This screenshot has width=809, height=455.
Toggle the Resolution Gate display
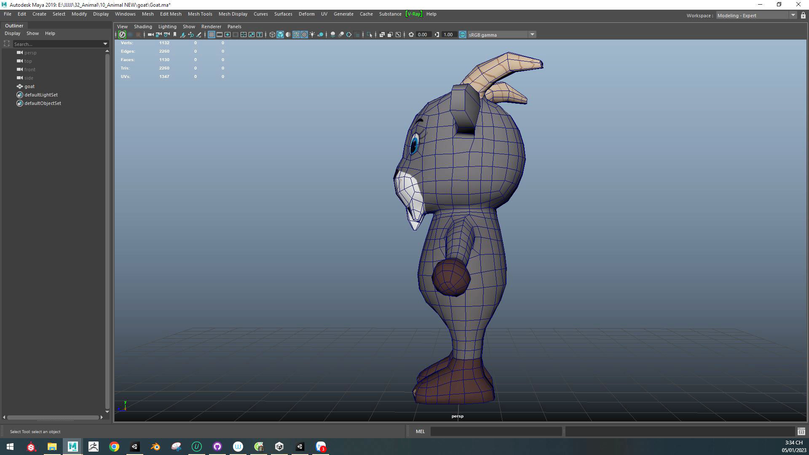pos(228,35)
